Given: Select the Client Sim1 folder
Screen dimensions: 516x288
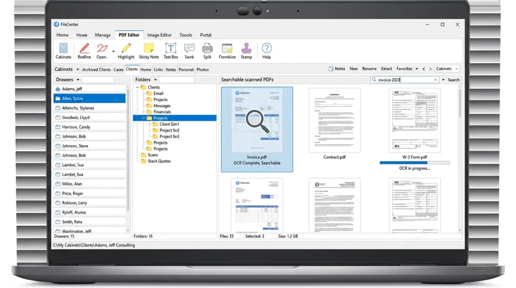Looking at the screenshot, I should coord(169,124).
